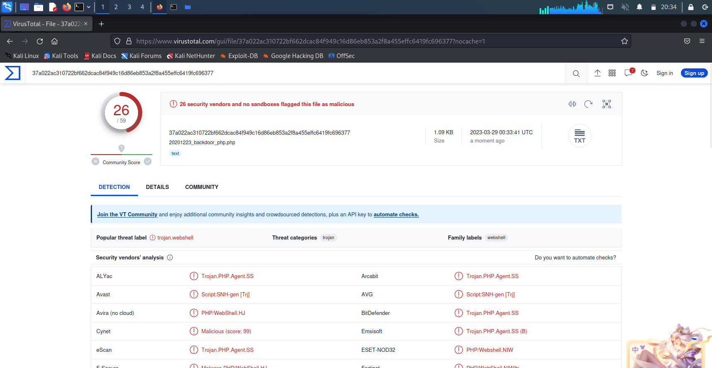Click the community score question mark icon
Image resolution: width=712 pixels, height=368 pixels.
[121, 148]
